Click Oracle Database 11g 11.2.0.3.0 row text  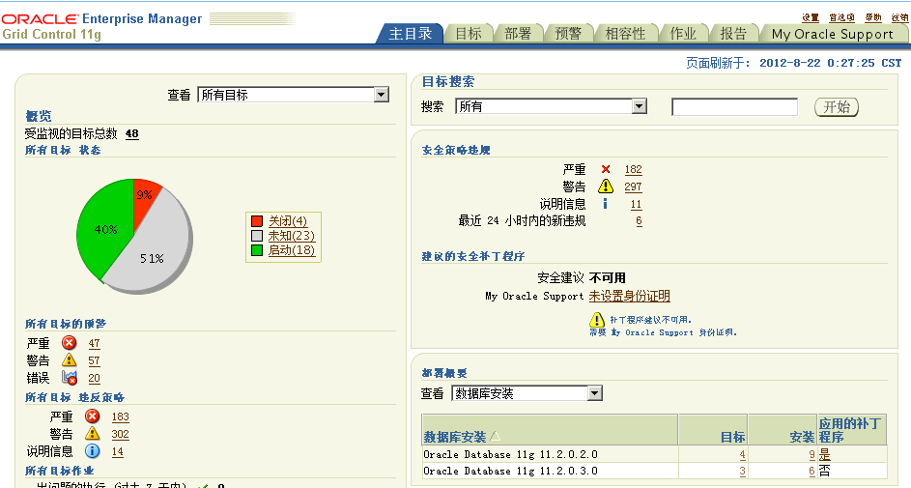coord(510,471)
